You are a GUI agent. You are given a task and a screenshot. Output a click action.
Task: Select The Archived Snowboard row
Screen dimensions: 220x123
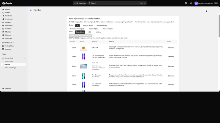[x=74, y=85]
